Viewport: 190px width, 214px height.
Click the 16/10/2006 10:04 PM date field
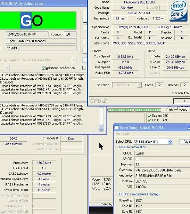coord(27,34)
